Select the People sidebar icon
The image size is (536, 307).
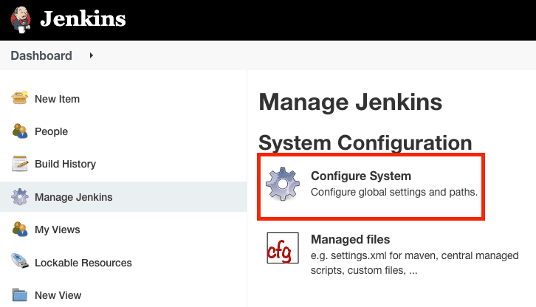click(x=20, y=131)
